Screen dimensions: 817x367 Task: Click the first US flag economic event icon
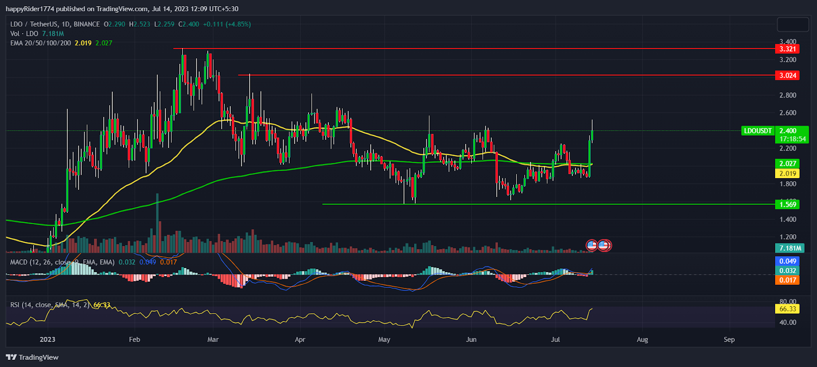click(592, 246)
